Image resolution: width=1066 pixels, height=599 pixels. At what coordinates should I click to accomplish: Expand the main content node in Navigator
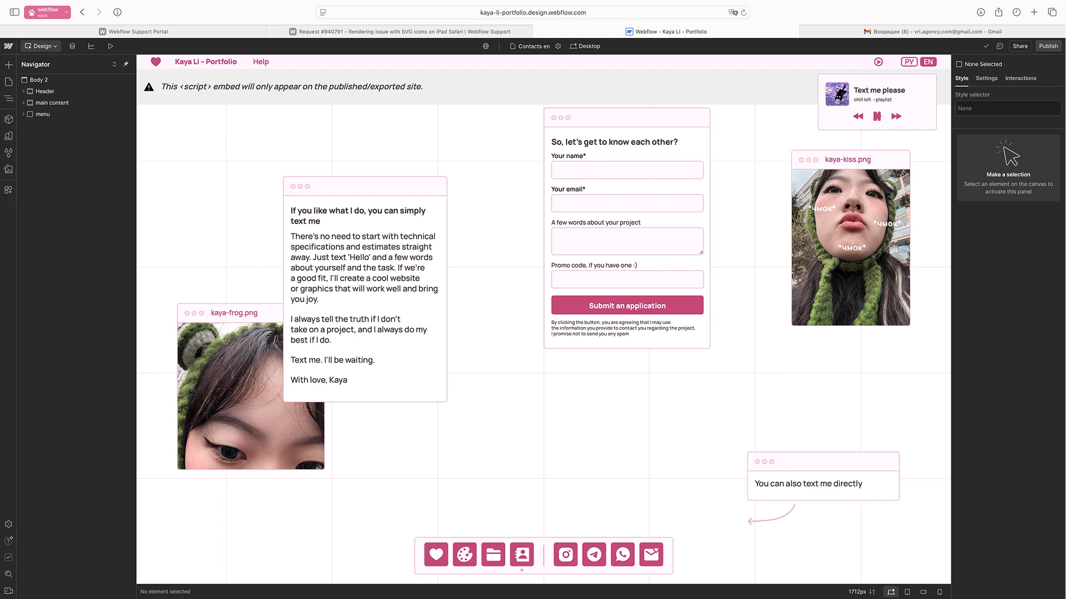pyautogui.click(x=24, y=103)
